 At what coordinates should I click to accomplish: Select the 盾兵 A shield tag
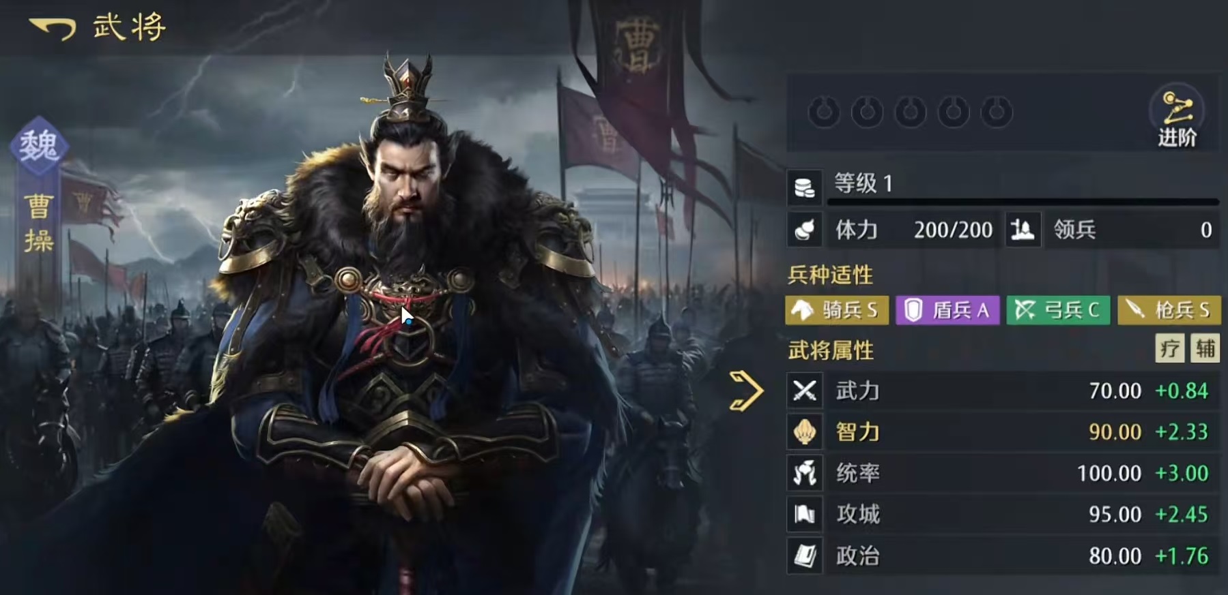pyautogui.click(x=947, y=310)
